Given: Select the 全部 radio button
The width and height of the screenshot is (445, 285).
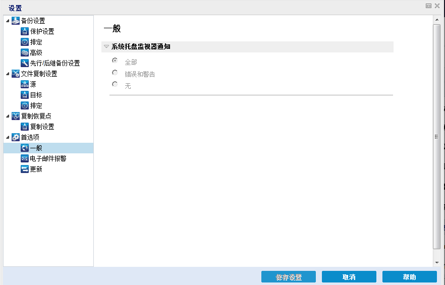Looking at the screenshot, I should pos(115,61).
